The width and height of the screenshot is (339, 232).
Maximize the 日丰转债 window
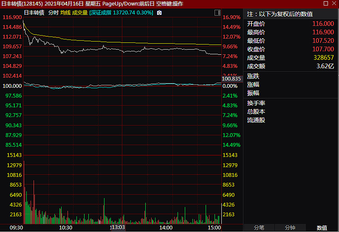tap(326, 3)
